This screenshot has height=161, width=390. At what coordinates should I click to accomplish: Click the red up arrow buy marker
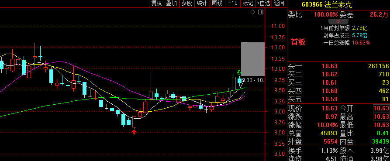(x=134, y=132)
